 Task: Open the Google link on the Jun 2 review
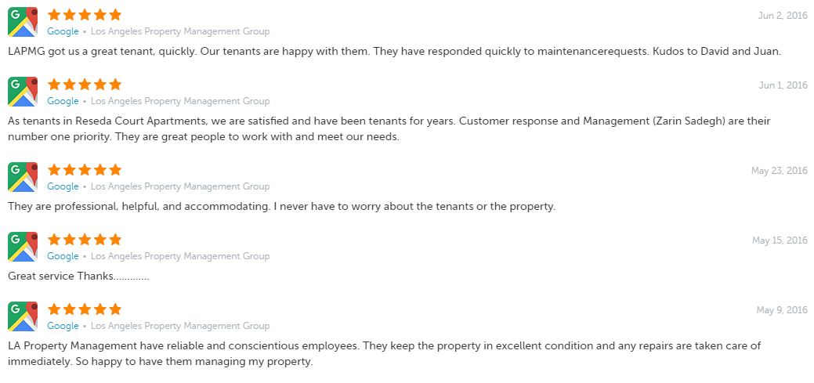click(63, 31)
